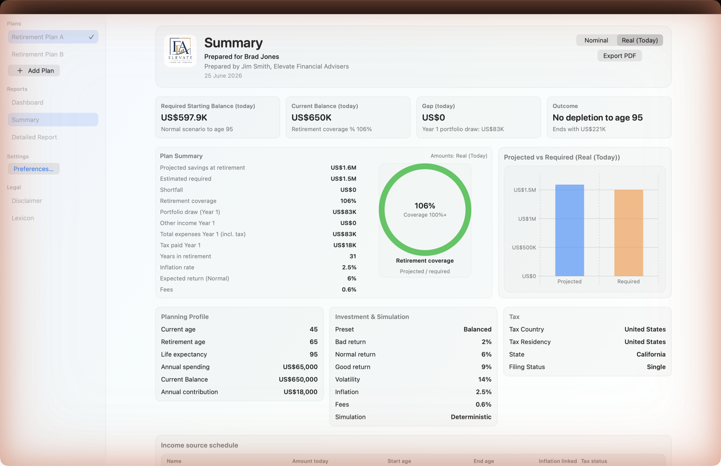The image size is (721, 466).
Task: Click the Estimated required value US$1.5M
Action: [x=343, y=179]
